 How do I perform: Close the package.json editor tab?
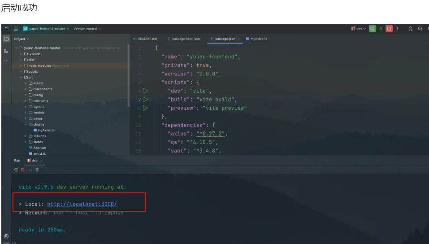pyautogui.click(x=239, y=39)
